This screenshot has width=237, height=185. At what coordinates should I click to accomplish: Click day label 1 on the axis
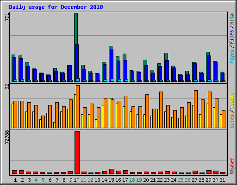click(15, 180)
